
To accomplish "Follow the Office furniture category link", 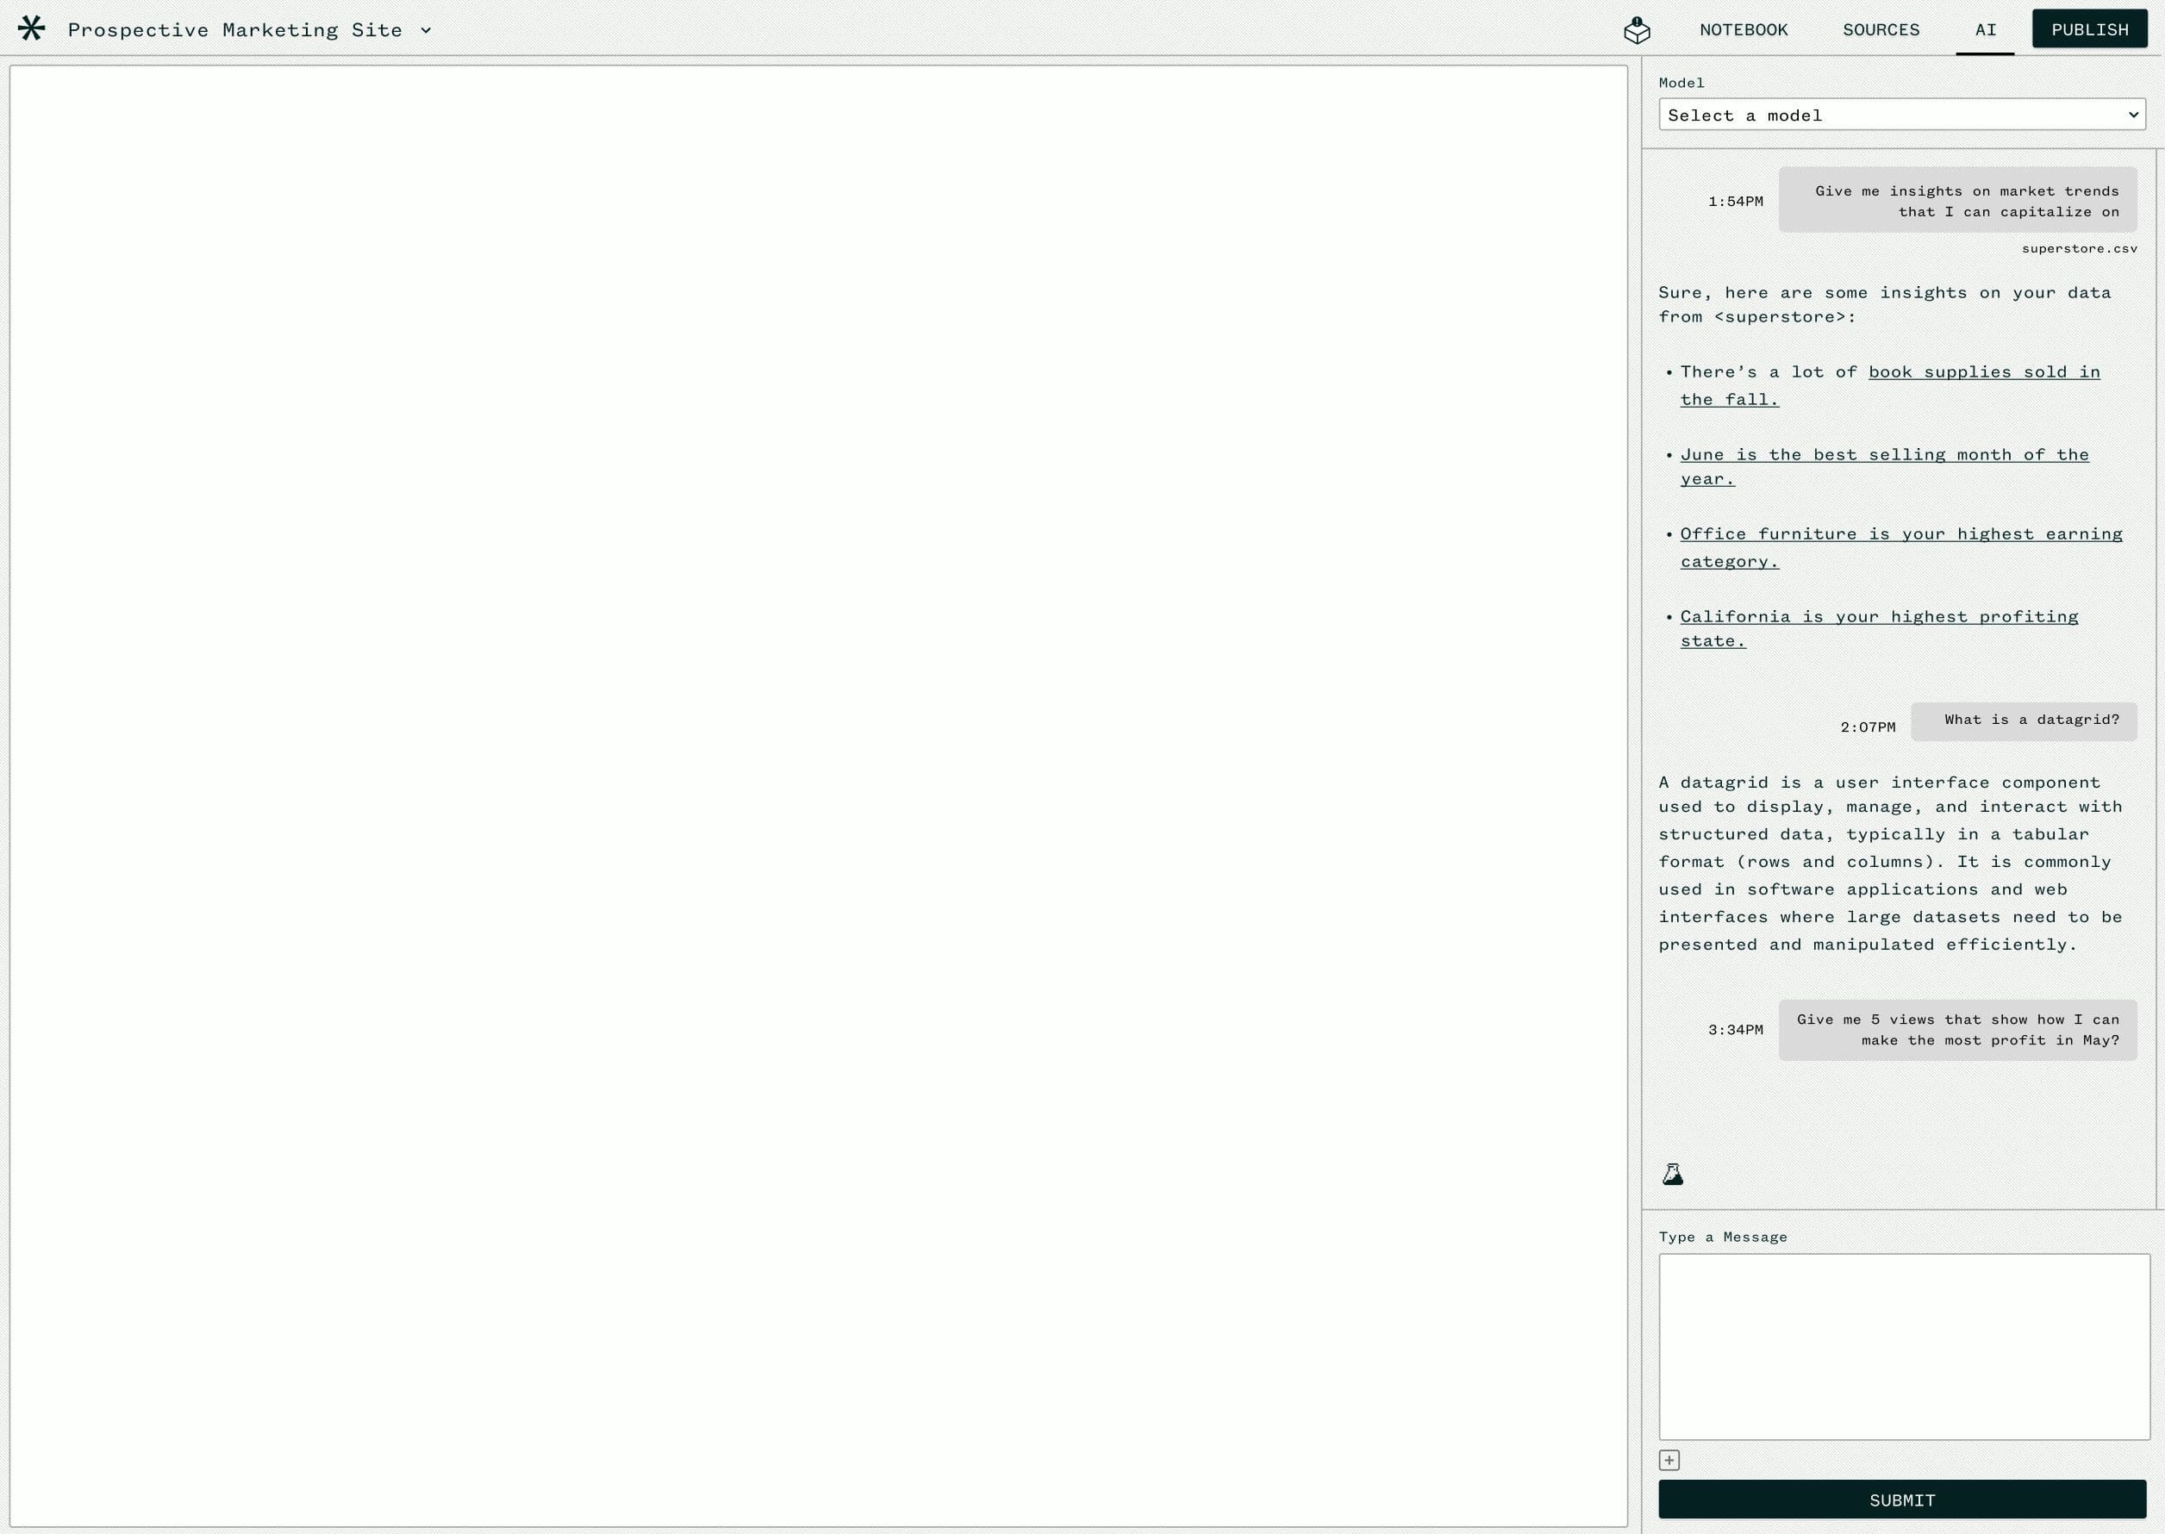I will [x=1900, y=534].
